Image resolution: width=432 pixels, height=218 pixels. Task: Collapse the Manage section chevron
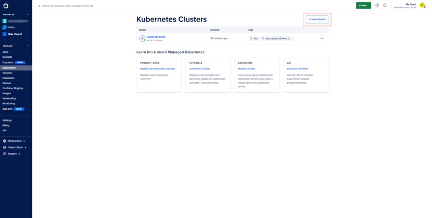click(28, 46)
